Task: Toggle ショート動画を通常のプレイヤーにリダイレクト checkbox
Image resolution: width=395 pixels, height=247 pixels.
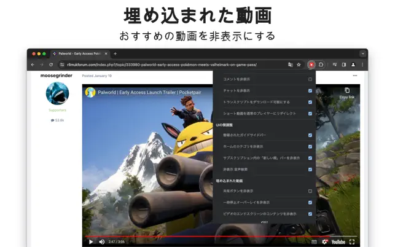Action: (310, 114)
